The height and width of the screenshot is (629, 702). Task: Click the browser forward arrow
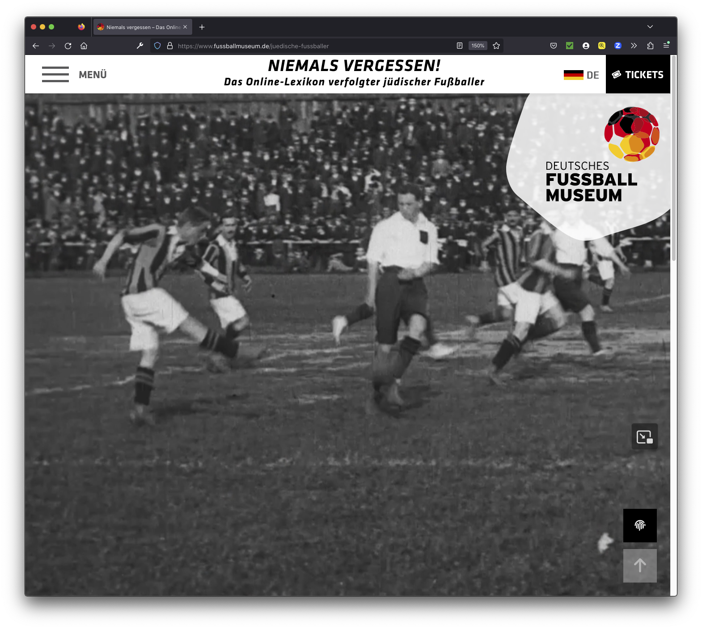(52, 46)
